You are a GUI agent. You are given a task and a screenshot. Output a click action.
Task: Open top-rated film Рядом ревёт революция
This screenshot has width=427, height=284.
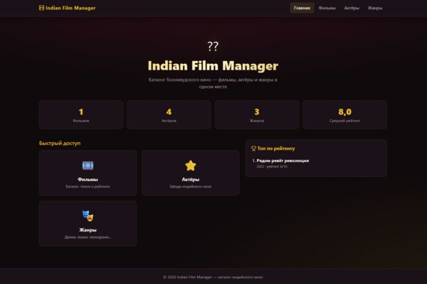[x=283, y=160]
